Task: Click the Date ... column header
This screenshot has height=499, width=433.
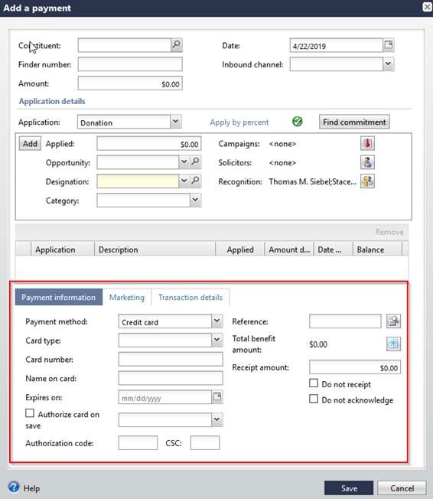Action: [x=333, y=249]
